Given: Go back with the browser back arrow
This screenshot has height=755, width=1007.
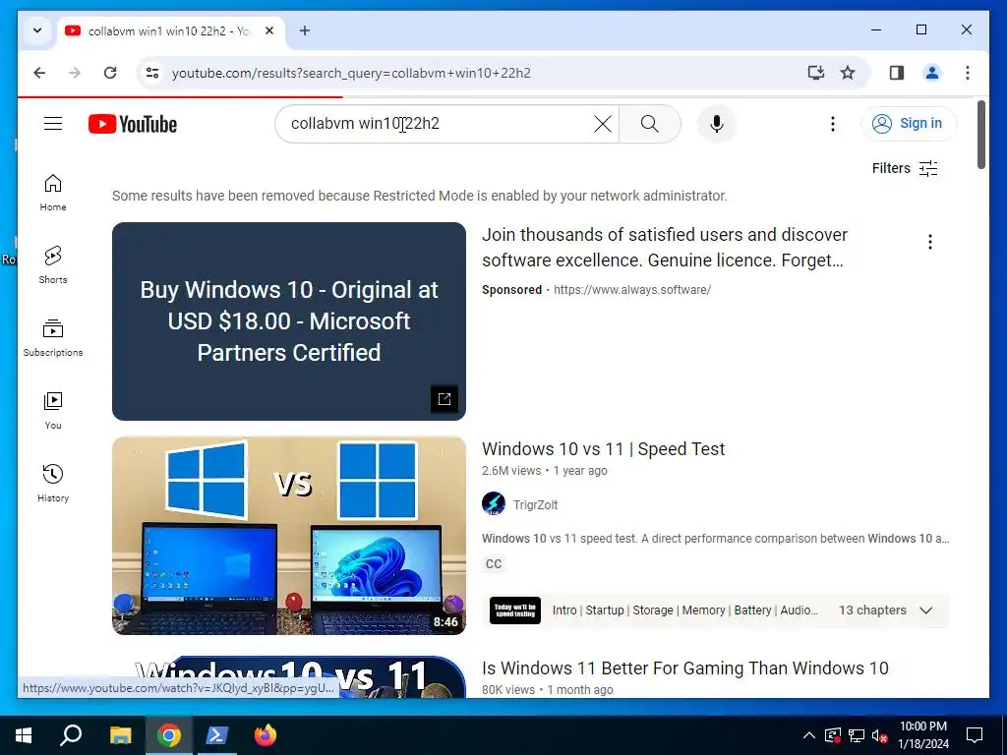Looking at the screenshot, I should tap(39, 73).
